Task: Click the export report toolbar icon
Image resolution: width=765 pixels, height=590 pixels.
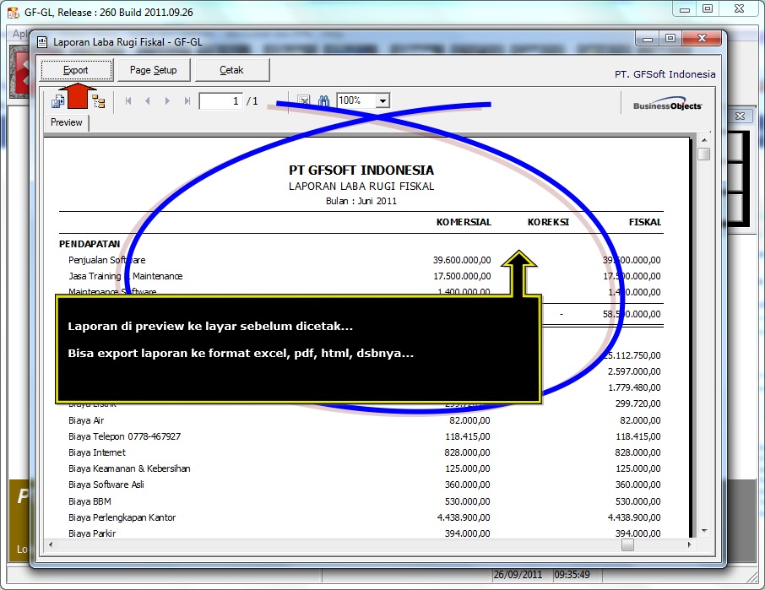Action: coord(58,101)
